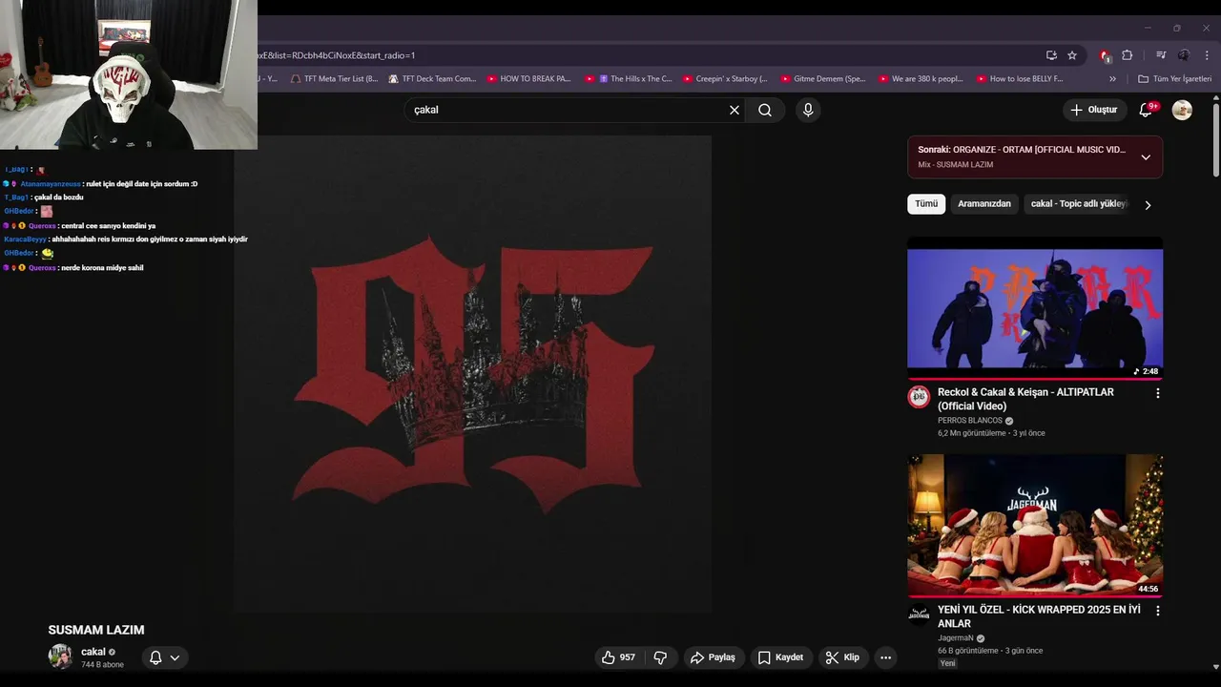This screenshot has width=1221, height=687.
Task: Click the install app icon in address bar
Action: [1051, 55]
